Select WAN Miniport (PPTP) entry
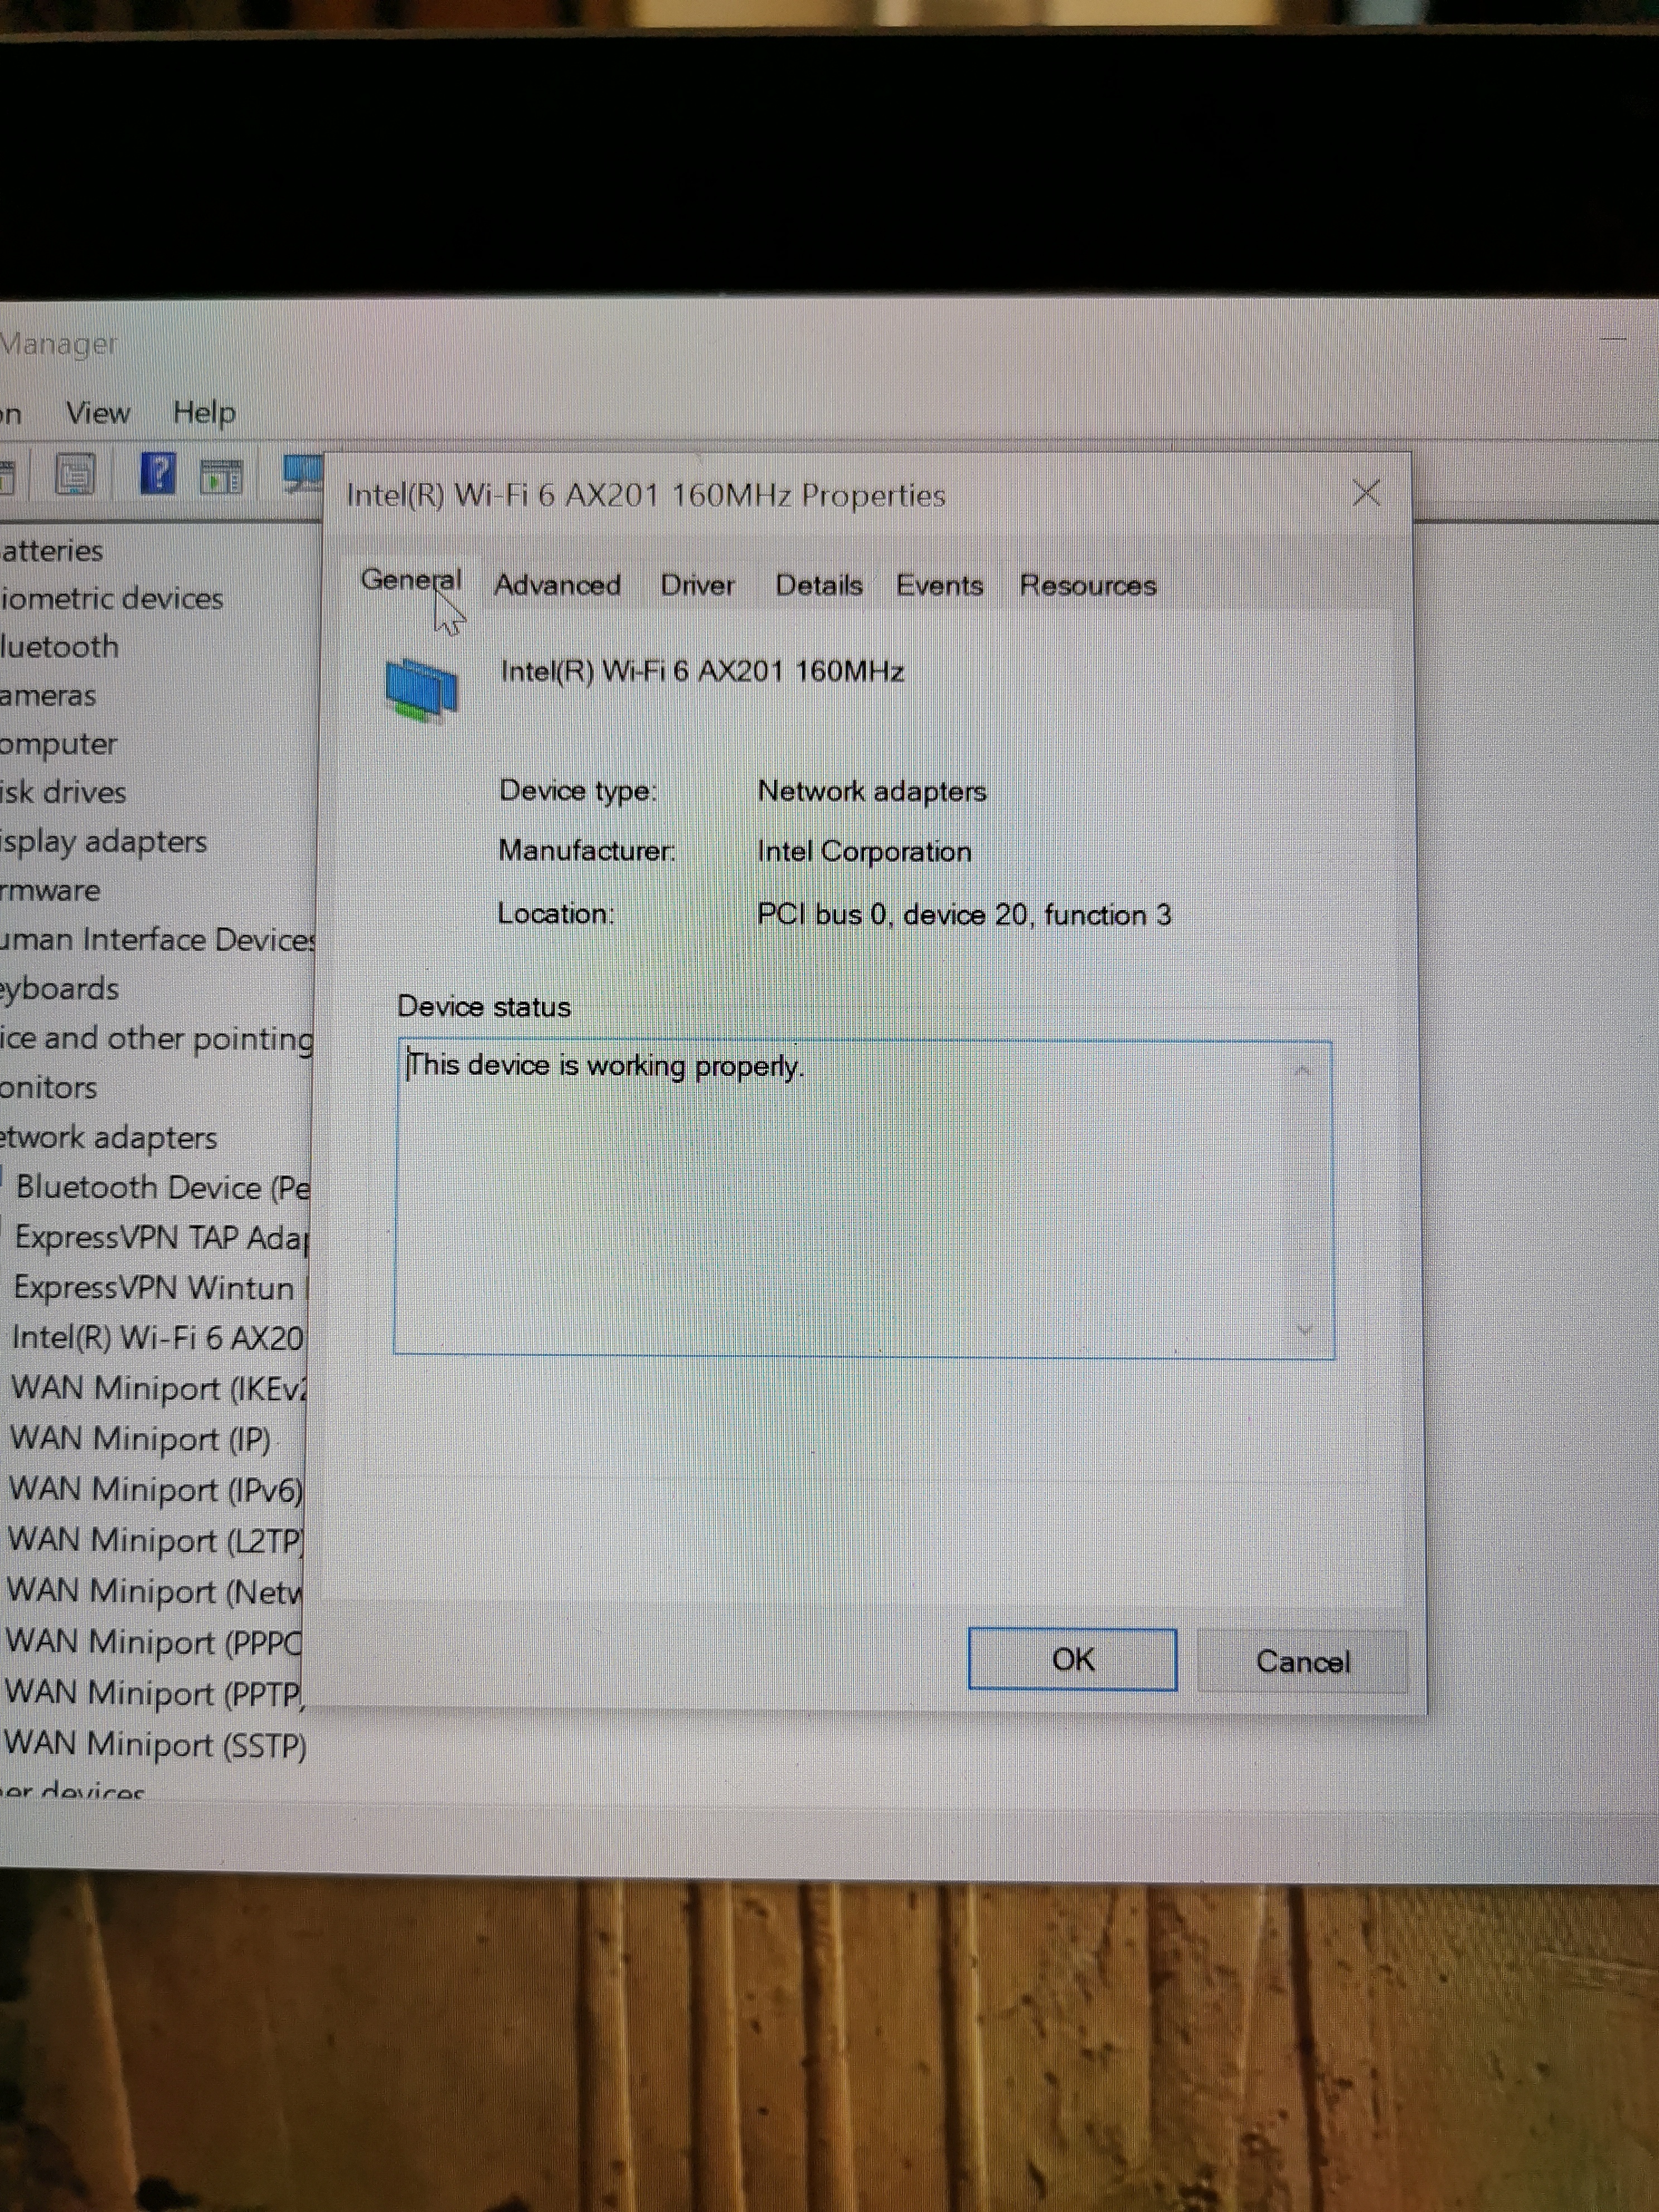Image resolution: width=1659 pixels, height=2212 pixels. pos(153,1695)
